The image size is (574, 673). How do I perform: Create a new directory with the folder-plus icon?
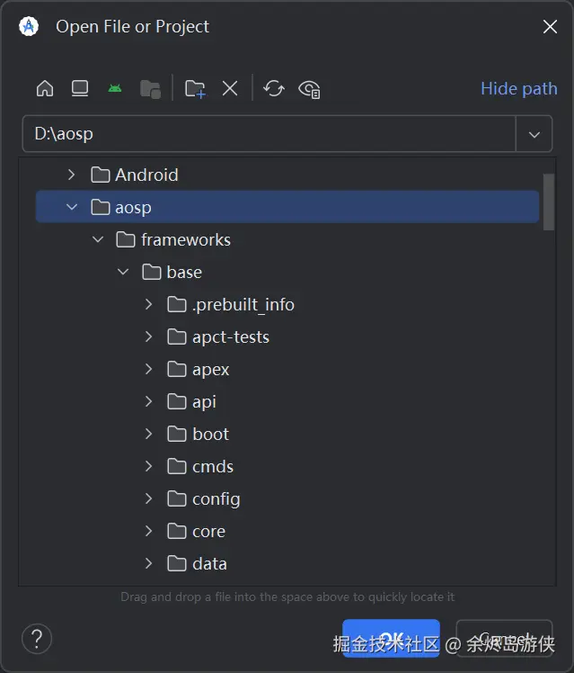(x=195, y=88)
